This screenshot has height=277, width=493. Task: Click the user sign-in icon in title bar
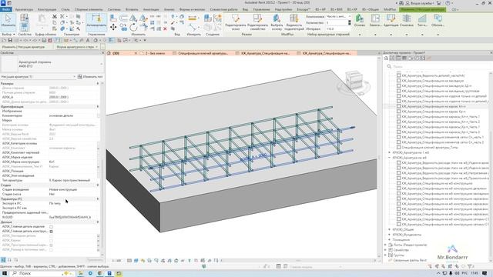point(407,3)
